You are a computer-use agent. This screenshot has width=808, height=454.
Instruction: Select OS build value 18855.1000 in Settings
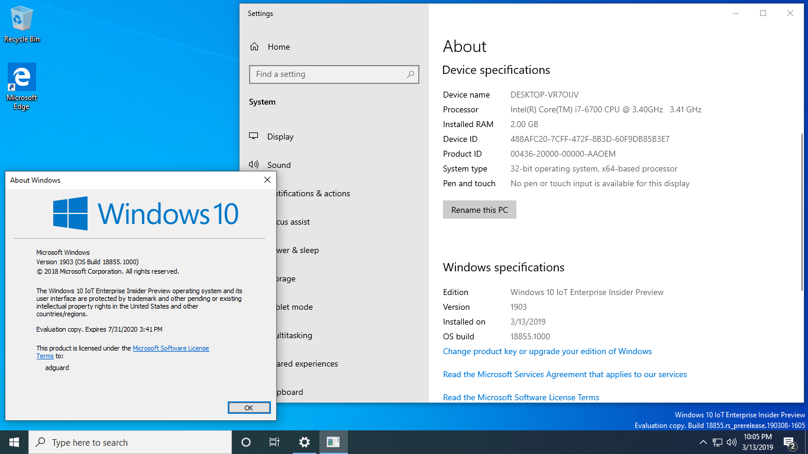530,336
